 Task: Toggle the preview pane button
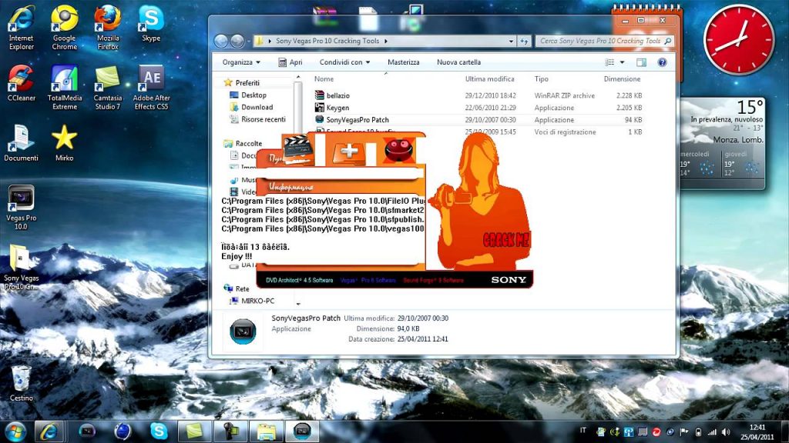(641, 62)
